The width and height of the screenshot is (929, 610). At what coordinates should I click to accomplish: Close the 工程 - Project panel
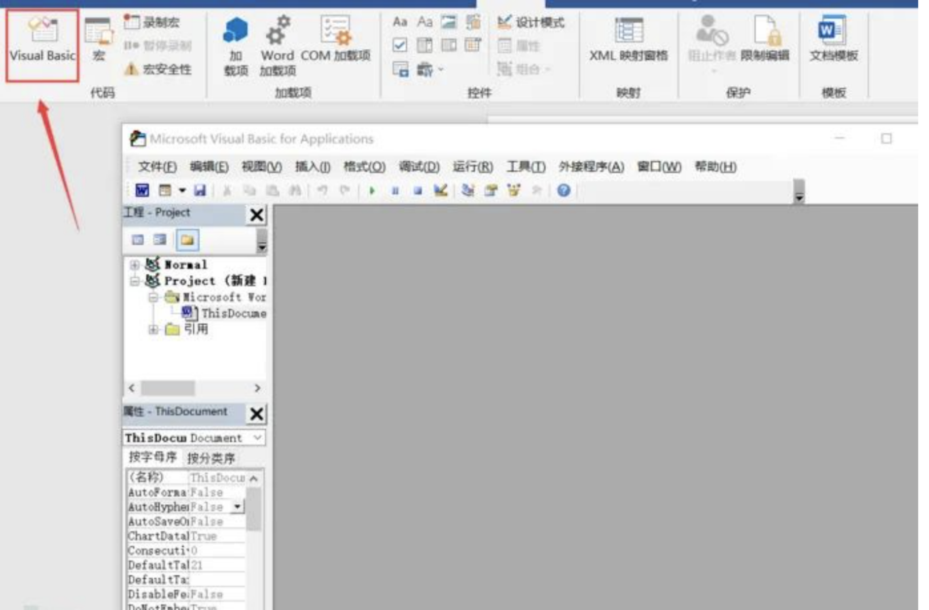point(256,215)
